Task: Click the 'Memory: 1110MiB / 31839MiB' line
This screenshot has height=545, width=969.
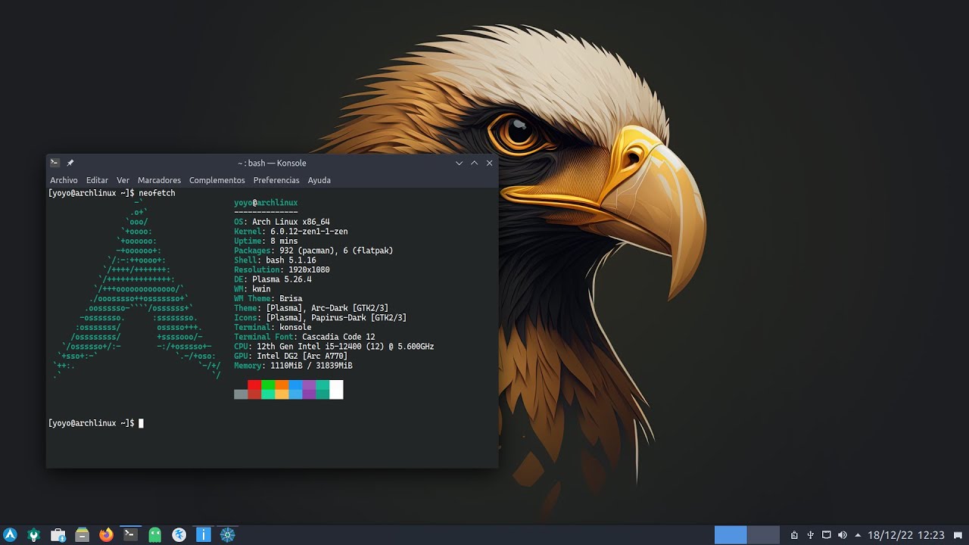Action: click(x=293, y=366)
